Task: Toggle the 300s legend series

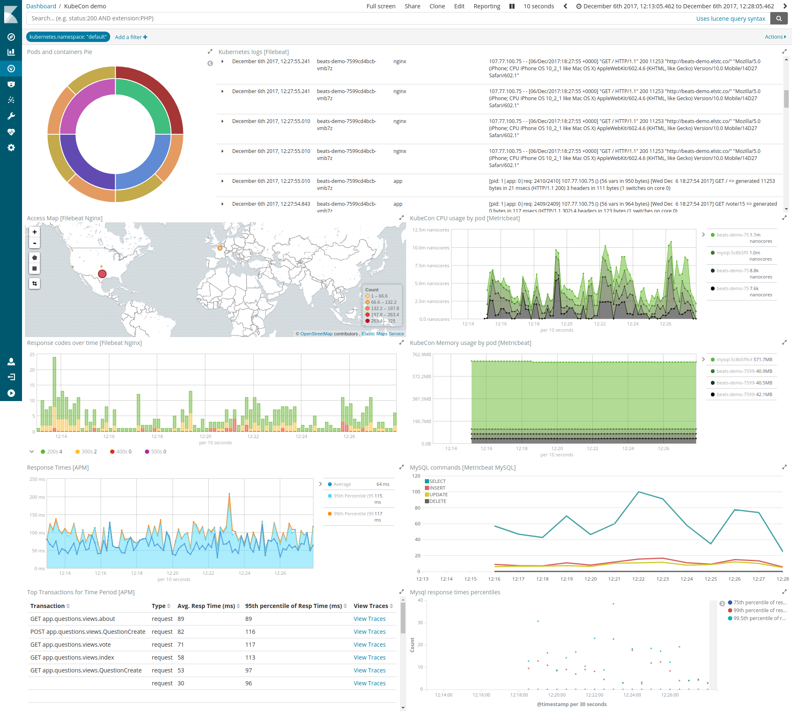Action: (x=86, y=452)
